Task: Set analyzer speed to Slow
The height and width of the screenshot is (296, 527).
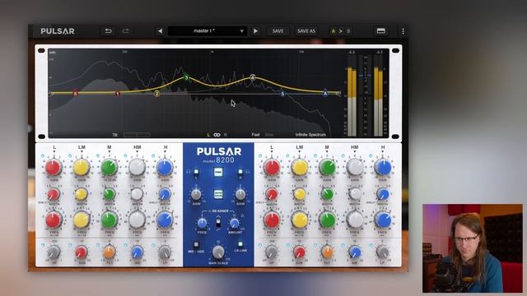Action: click(x=269, y=135)
